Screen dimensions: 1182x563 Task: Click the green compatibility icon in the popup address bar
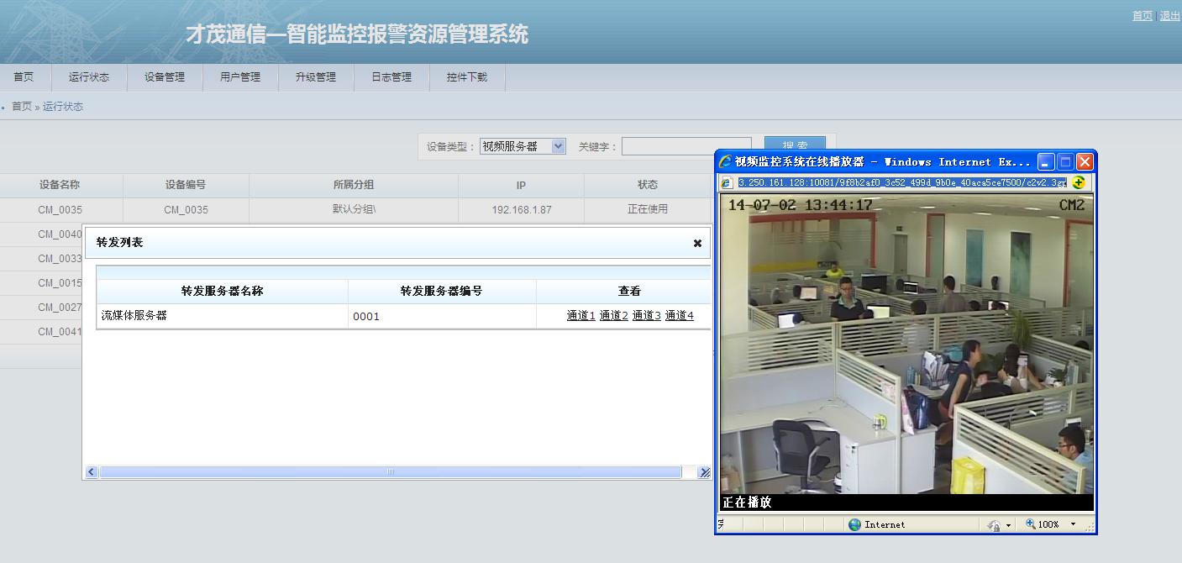coord(1079,182)
